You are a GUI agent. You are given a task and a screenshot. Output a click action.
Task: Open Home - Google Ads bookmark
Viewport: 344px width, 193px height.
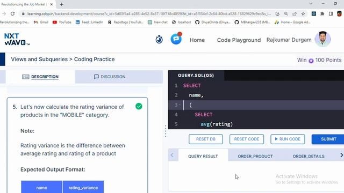tap(292, 22)
